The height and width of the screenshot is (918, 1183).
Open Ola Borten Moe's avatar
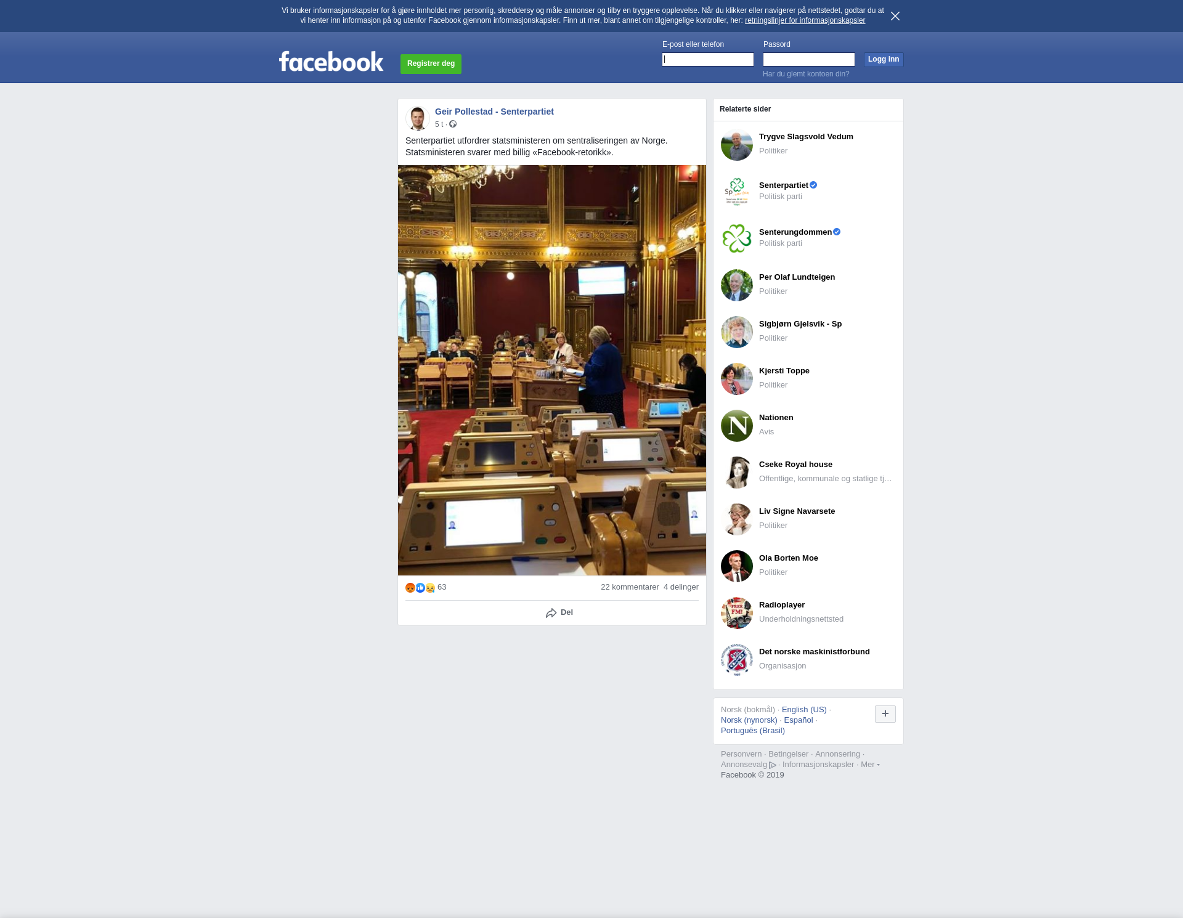pyautogui.click(x=737, y=566)
